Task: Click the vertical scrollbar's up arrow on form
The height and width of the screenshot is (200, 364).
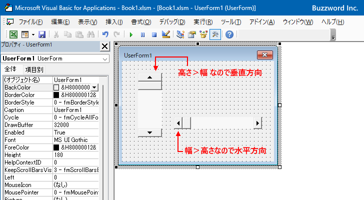Action: click(x=149, y=77)
